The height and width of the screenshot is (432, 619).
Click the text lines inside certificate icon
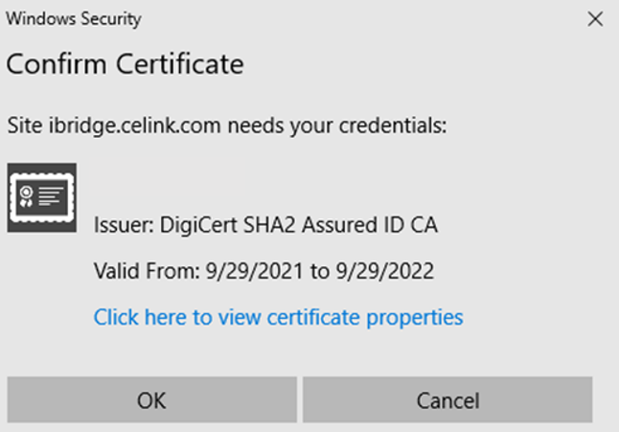click(50, 196)
